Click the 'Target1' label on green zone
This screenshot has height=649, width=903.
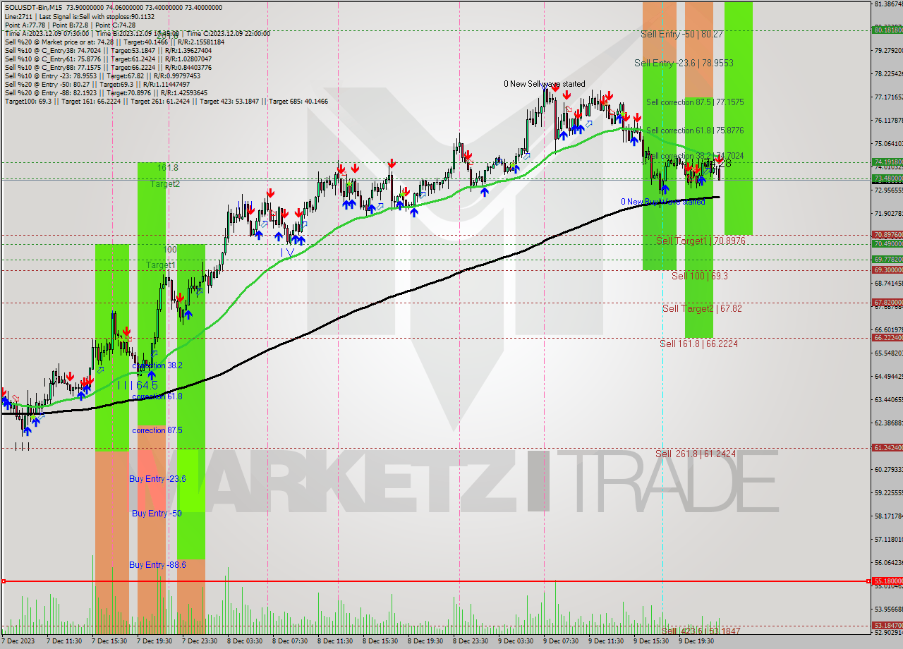pos(161,265)
